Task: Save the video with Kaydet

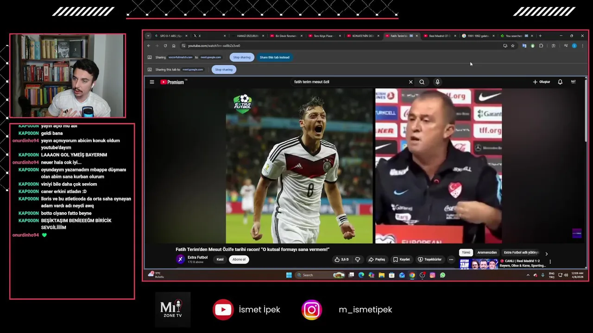Action: (x=402, y=259)
